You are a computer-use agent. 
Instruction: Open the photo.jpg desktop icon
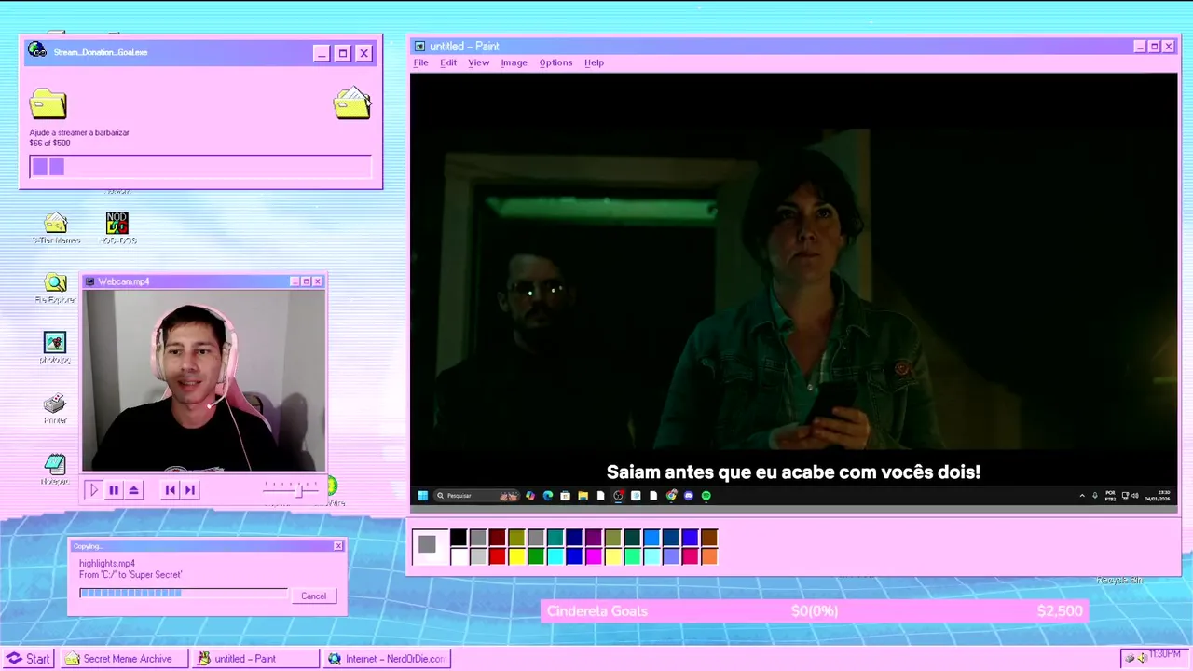coord(55,348)
